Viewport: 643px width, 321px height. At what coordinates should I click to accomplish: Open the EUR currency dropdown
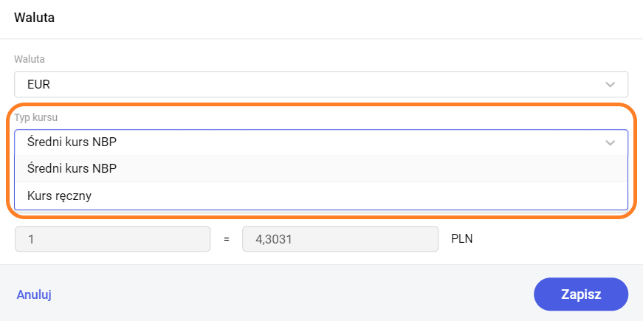coord(320,84)
